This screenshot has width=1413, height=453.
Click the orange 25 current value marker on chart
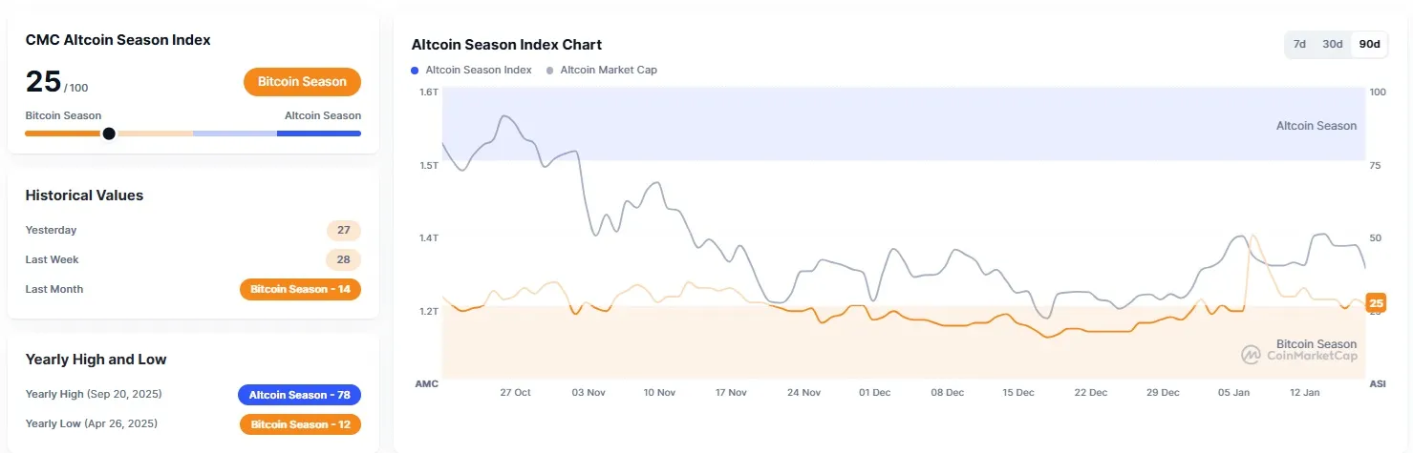point(1376,303)
